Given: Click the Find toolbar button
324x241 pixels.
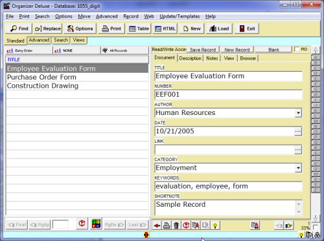Looking at the screenshot, I should pyautogui.click(x=19, y=28).
